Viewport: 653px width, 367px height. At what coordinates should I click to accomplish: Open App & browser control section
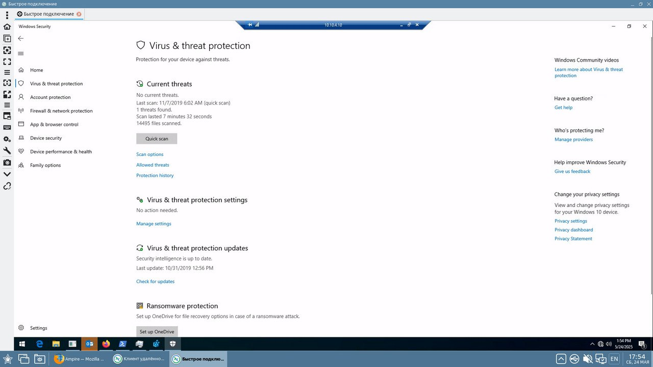pos(54,124)
